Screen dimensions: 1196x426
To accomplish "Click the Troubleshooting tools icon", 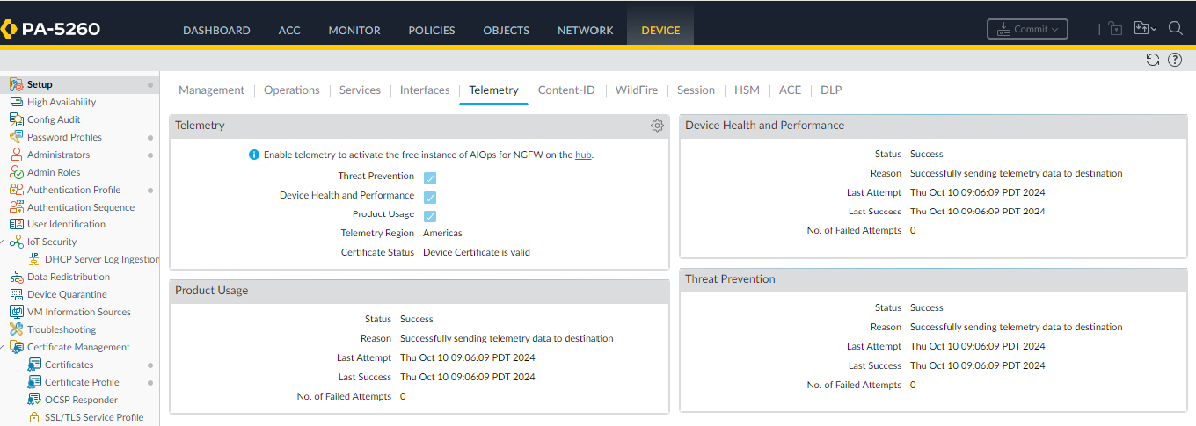I will (x=16, y=329).
